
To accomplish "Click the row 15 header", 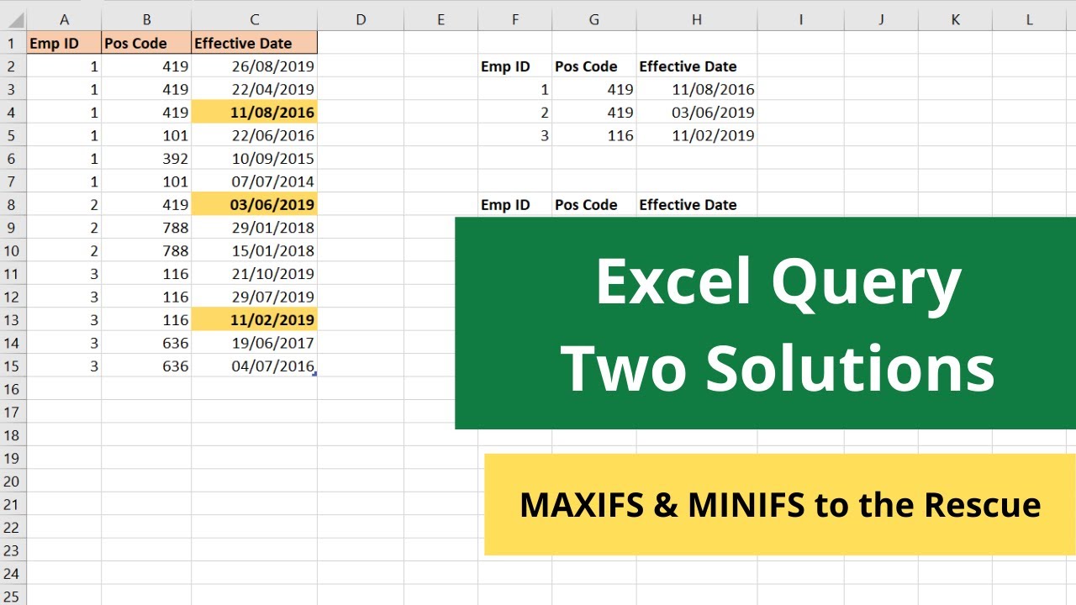I will 11,366.
